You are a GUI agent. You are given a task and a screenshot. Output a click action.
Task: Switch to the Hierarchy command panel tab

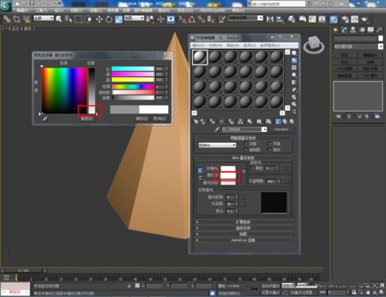(353, 30)
